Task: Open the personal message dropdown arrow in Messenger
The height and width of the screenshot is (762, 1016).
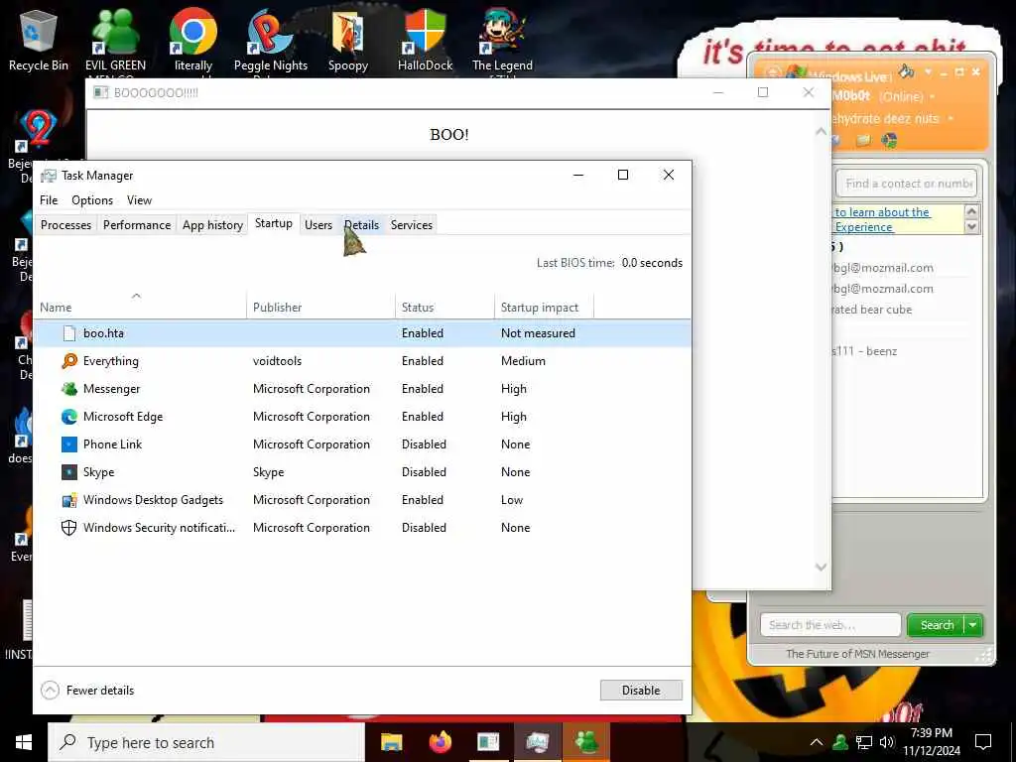Action: point(951,119)
